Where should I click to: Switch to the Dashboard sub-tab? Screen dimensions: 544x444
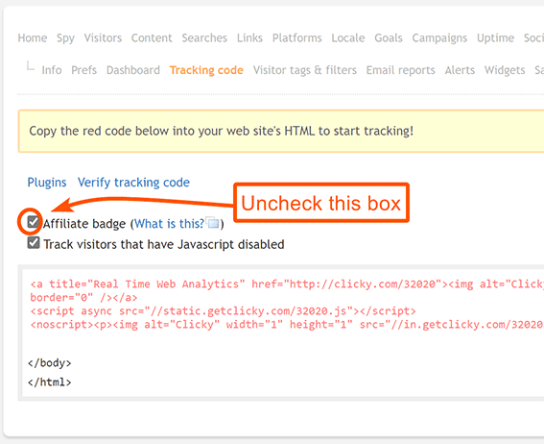click(x=133, y=70)
